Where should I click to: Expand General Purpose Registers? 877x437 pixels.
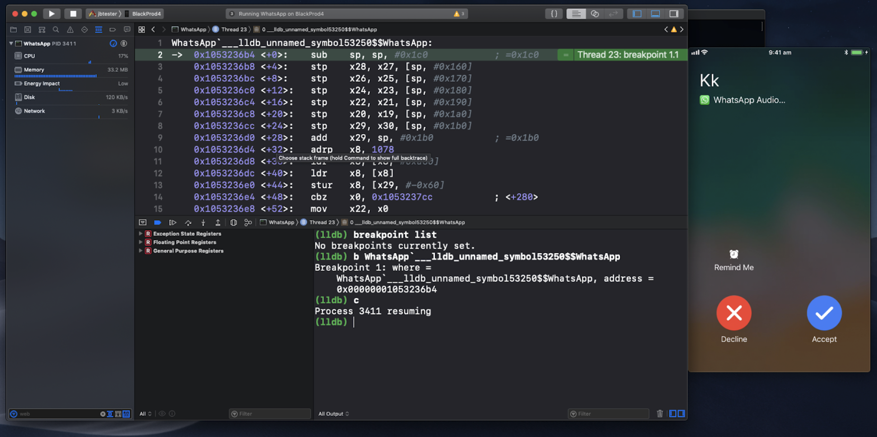click(x=141, y=251)
